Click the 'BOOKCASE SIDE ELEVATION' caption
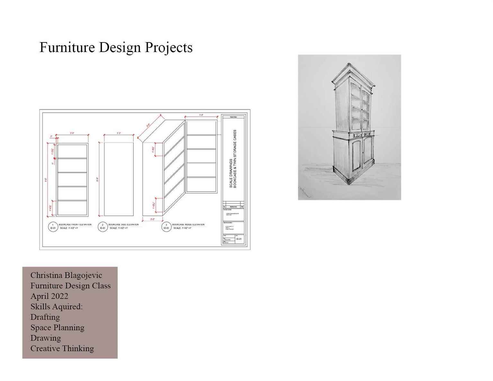 coord(123,224)
